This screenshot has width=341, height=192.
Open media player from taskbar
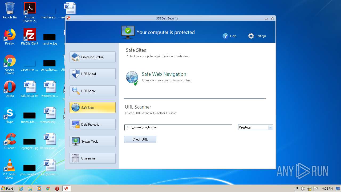pos(39,189)
